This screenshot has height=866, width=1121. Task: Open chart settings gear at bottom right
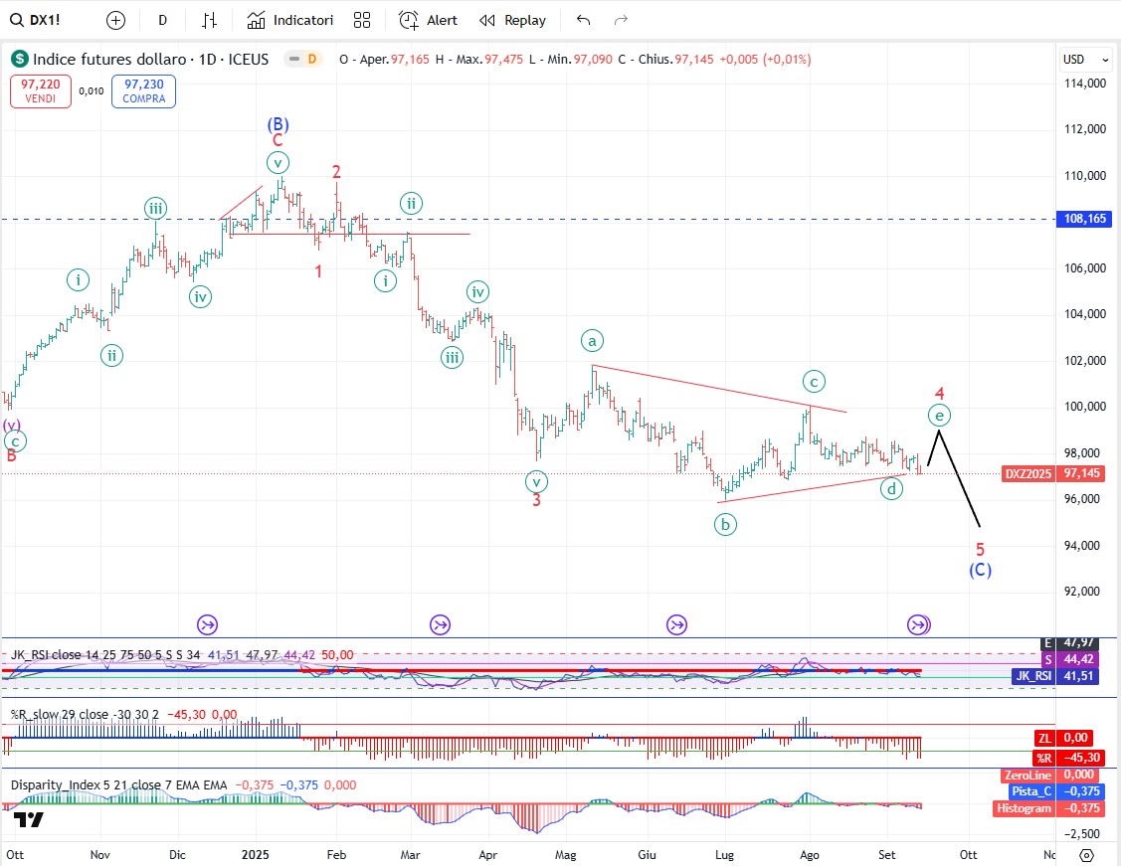[x=1086, y=854]
